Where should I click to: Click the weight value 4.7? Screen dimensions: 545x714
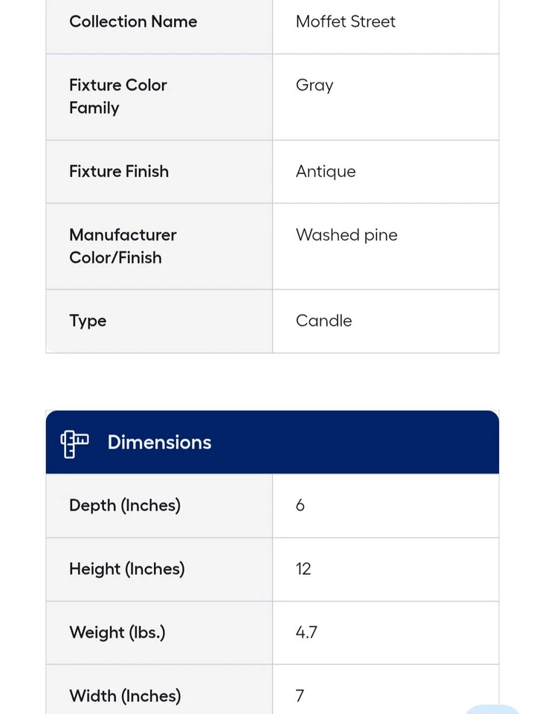pyautogui.click(x=306, y=633)
